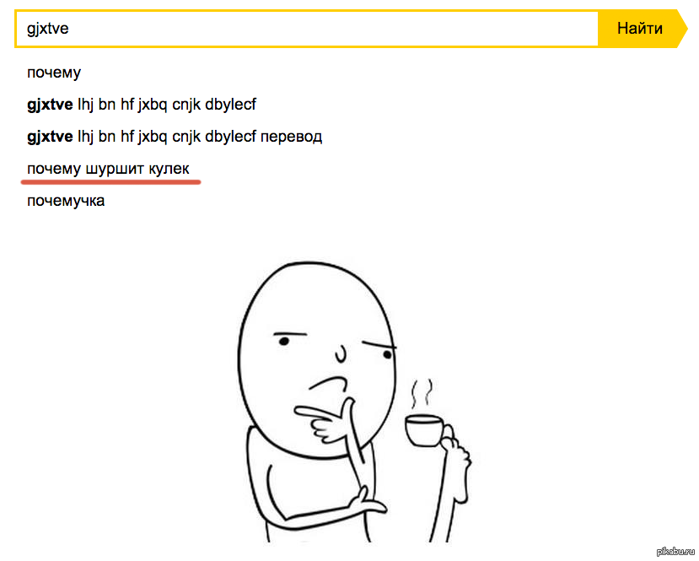The width and height of the screenshot is (699, 561).
Task: Click the yellow Найти button
Action: (641, 29)
